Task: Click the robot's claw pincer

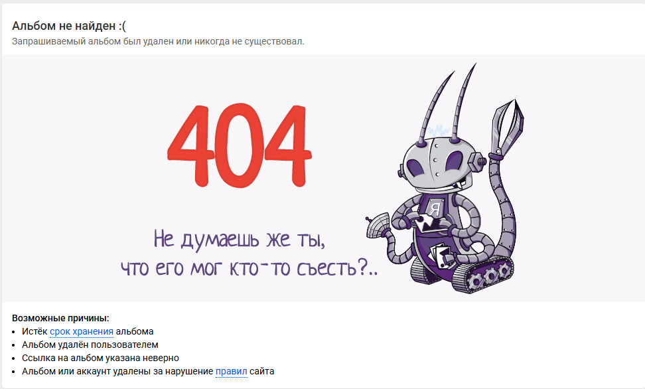Action: coord(507,126)
